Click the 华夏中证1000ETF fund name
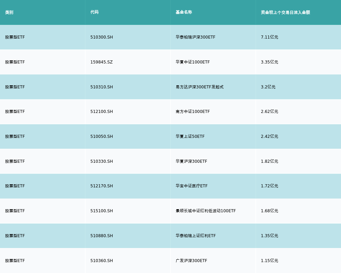 click(x=193, y=62)
